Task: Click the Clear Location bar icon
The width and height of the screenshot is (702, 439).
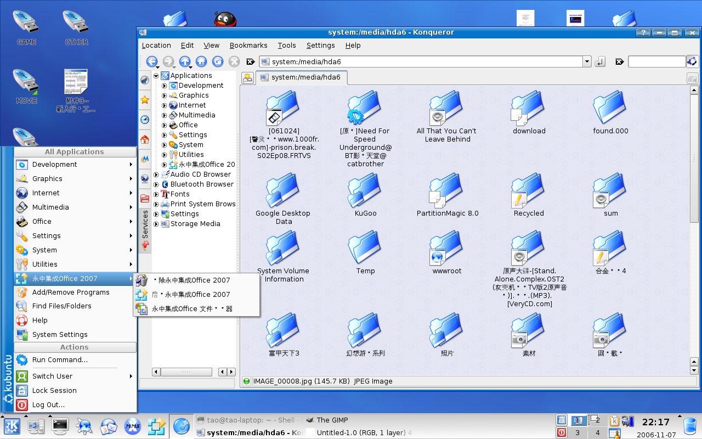Action: pos(251,61)
